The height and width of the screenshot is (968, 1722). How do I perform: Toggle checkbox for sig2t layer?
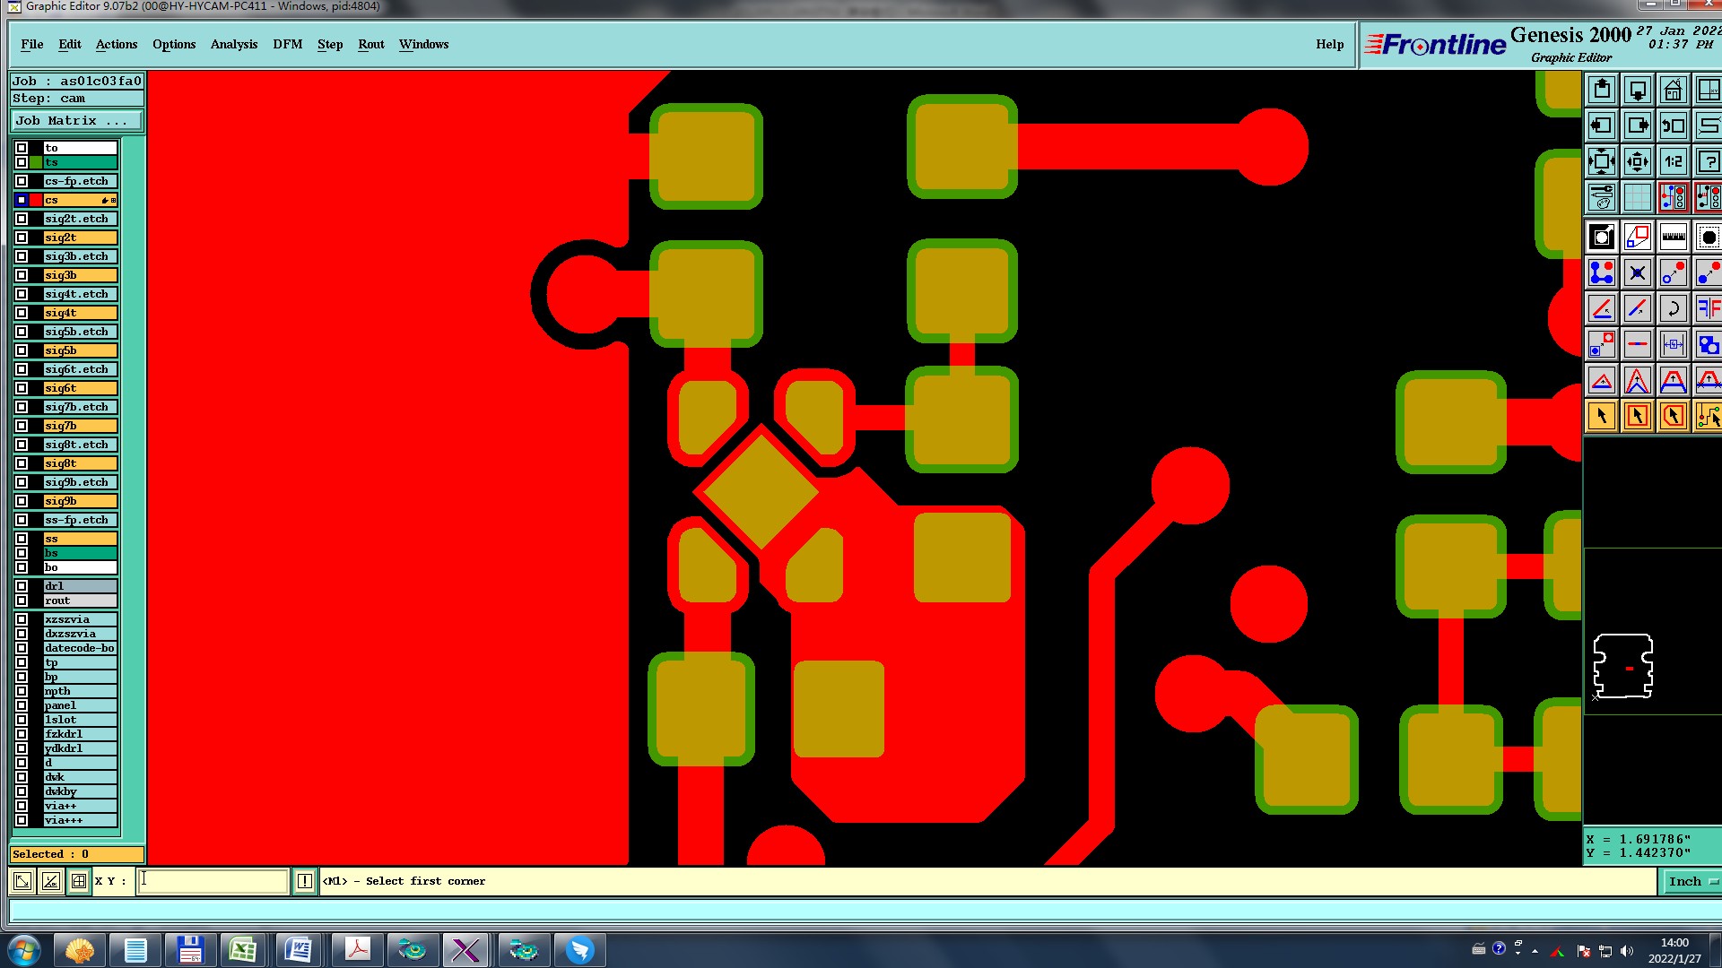pyautogui.click(x=22, y=238)
